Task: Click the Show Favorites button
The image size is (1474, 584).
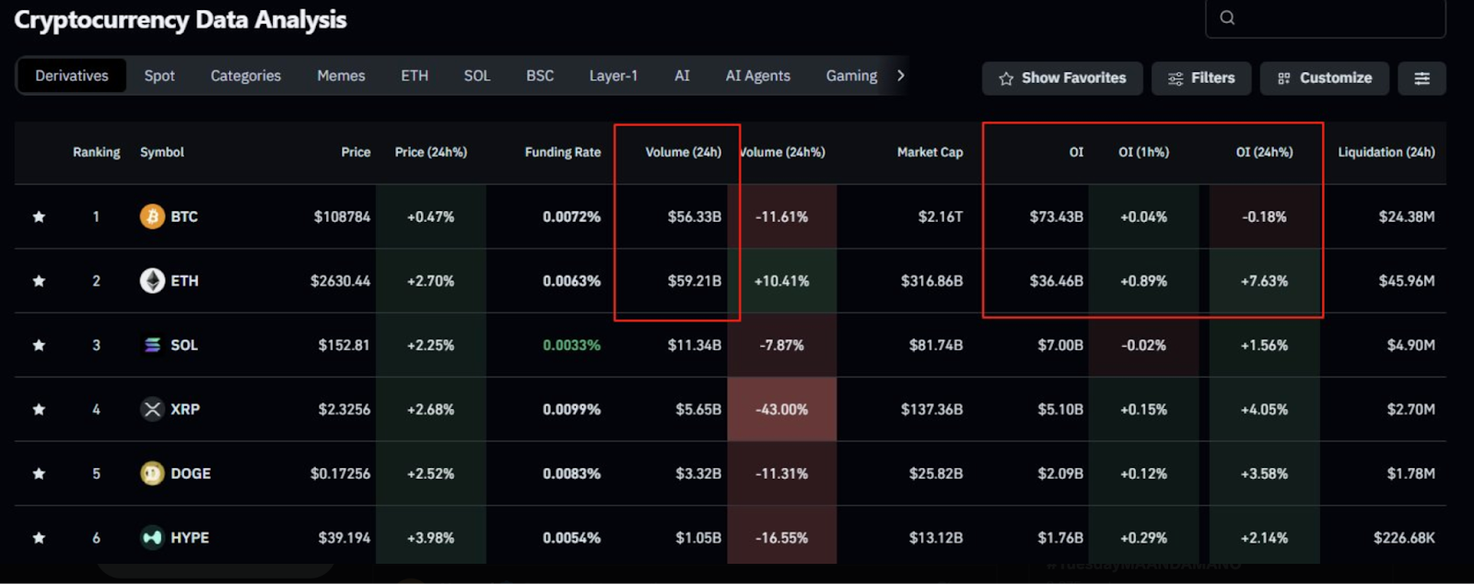Action: tap(1062, 78)
